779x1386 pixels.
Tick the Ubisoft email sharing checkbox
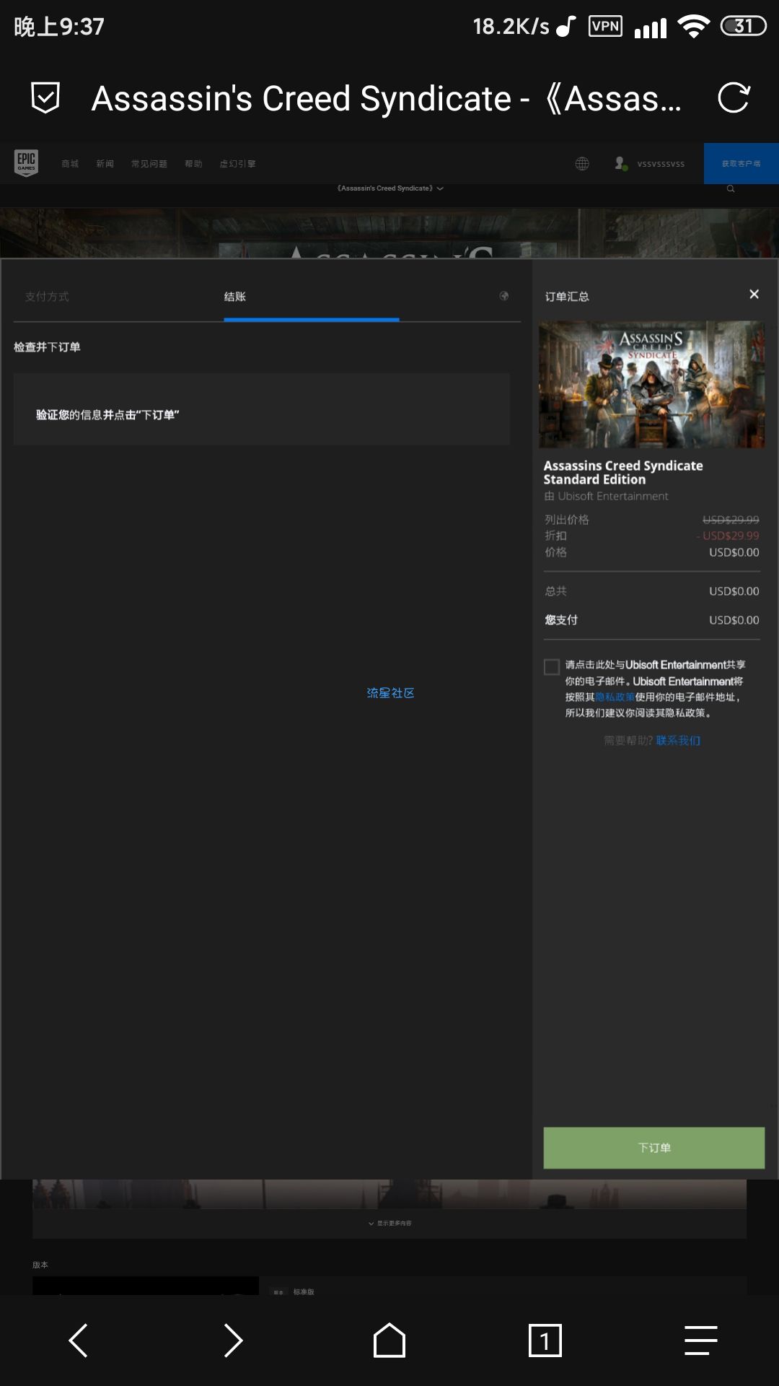pos(552,666)
